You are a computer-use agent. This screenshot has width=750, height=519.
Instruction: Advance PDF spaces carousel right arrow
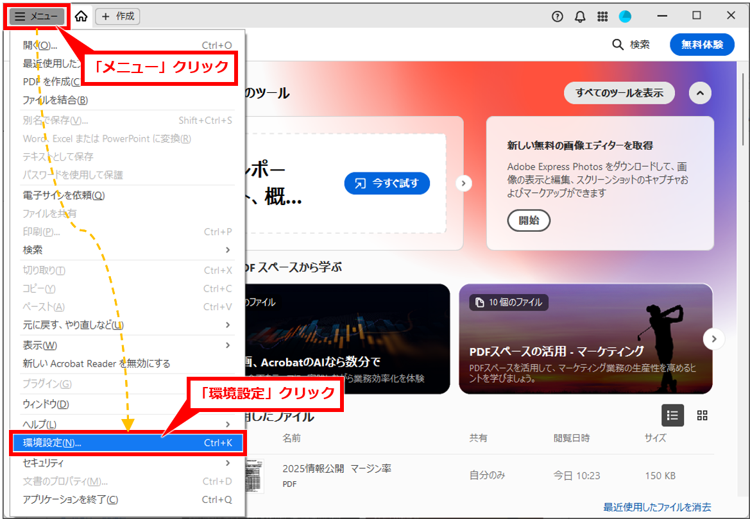pyautogui.click(x=713, y=339)
